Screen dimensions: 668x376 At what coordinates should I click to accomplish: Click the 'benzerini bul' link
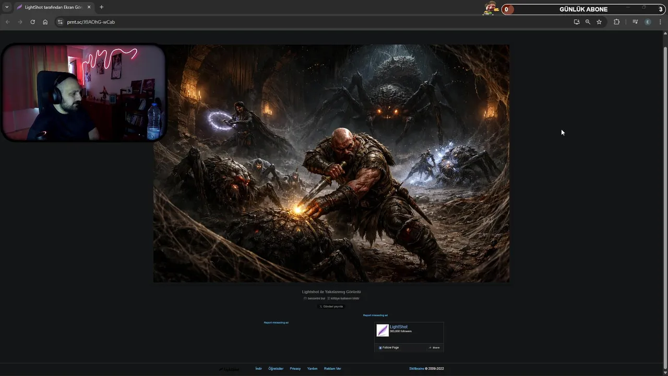(314, 298)
